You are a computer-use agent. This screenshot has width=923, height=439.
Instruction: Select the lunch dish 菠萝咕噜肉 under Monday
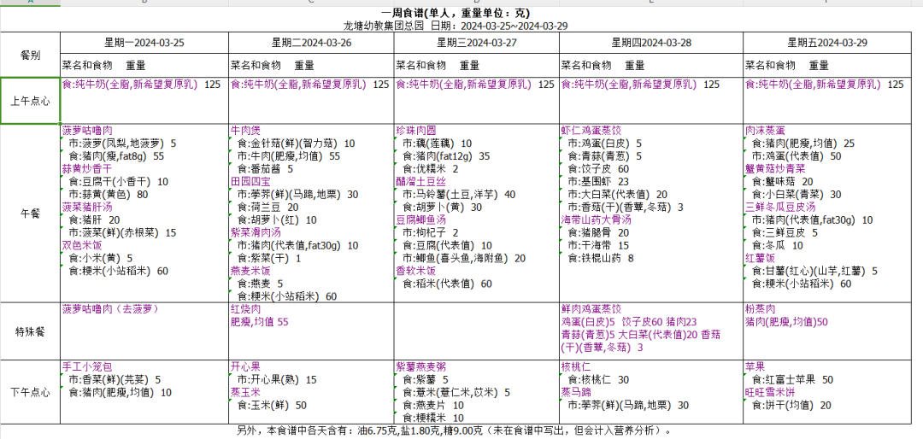coord(87,130)
